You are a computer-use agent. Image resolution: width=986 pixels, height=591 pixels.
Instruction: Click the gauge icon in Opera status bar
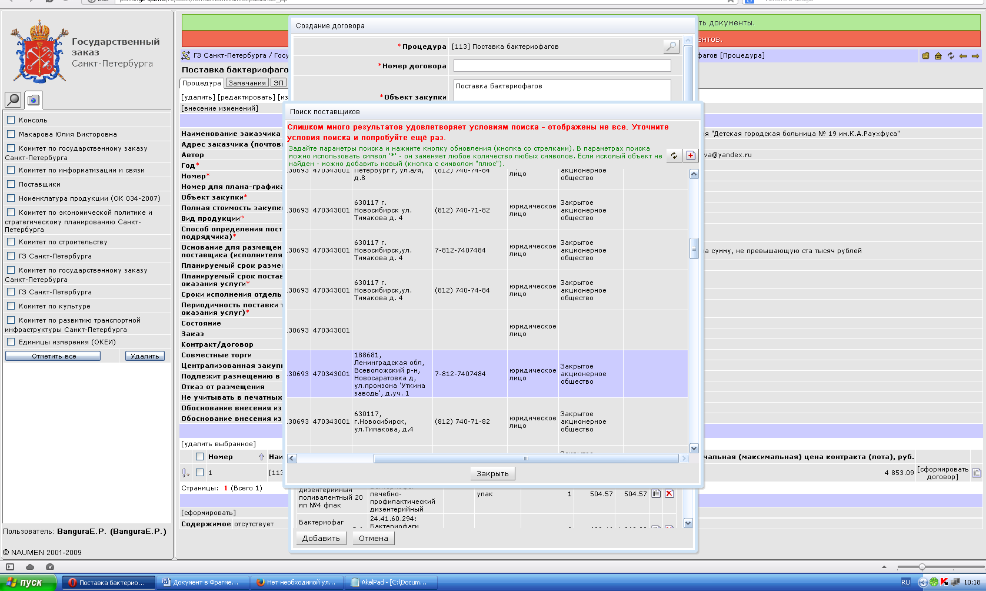click(50, 567)
